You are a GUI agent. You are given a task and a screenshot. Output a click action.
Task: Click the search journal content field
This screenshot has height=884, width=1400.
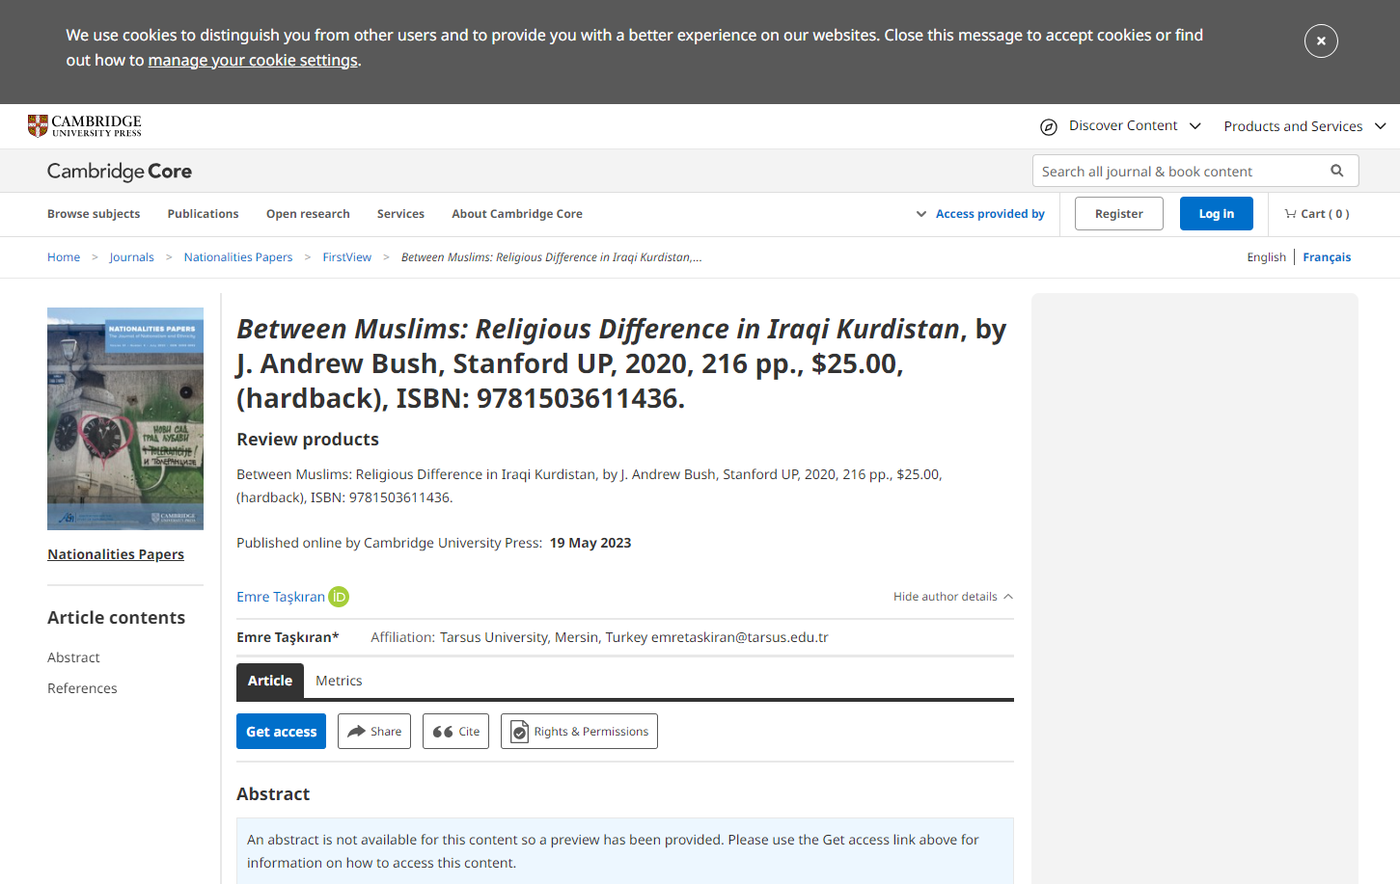(x=1177, y=172)
